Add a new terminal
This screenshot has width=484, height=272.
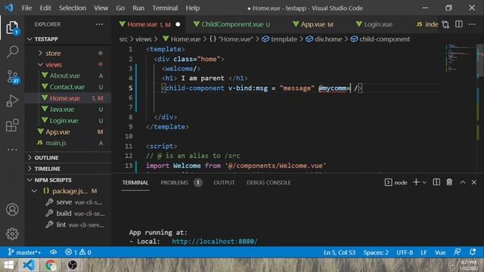[416, 182]
